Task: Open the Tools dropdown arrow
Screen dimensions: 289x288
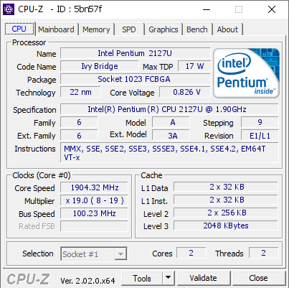Action: (x=169, y=278)
